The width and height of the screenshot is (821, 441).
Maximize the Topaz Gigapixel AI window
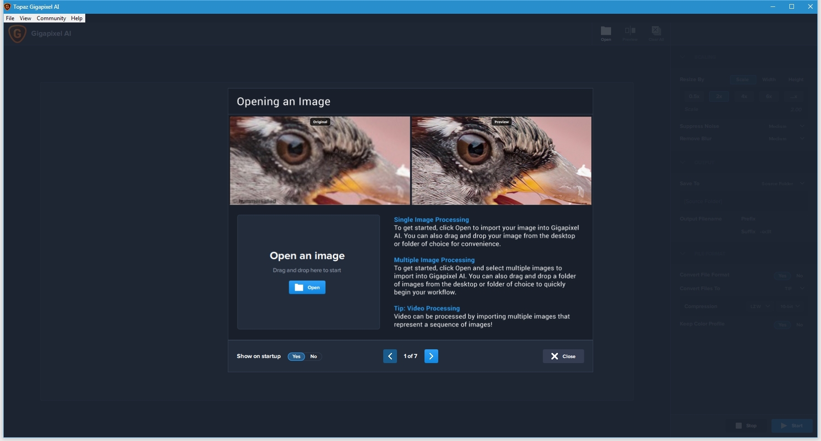791,6
